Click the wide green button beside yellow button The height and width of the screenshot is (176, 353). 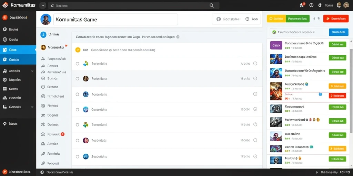click(297, 19)
